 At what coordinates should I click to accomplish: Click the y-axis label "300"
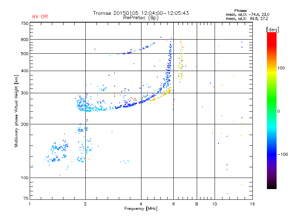pyautogui.click(x=25, y=93)
